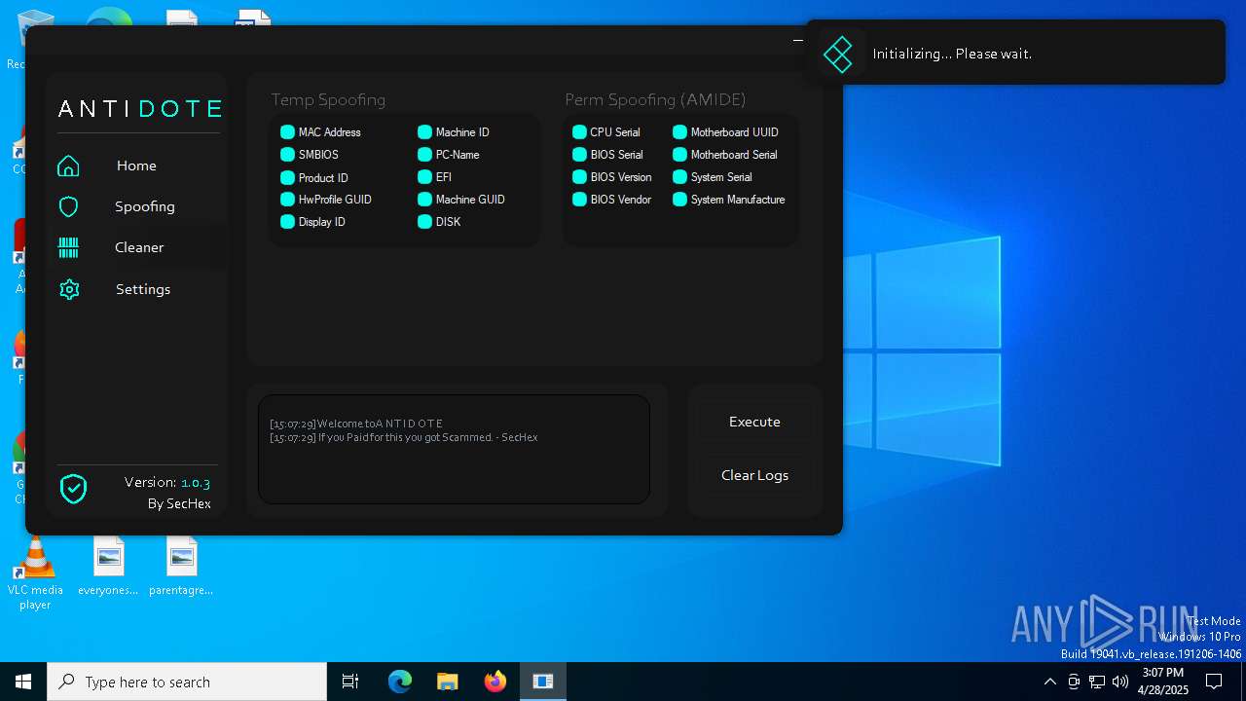Open the Home page in sidebar

point(136,166)
